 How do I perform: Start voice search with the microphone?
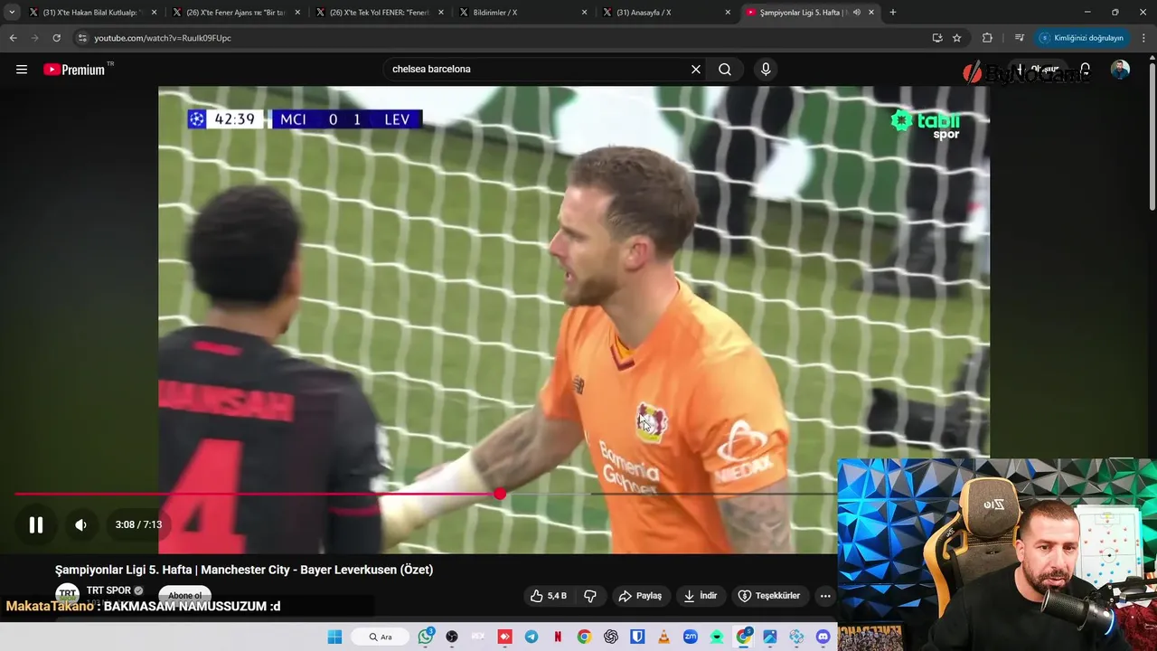coord(766,70)
